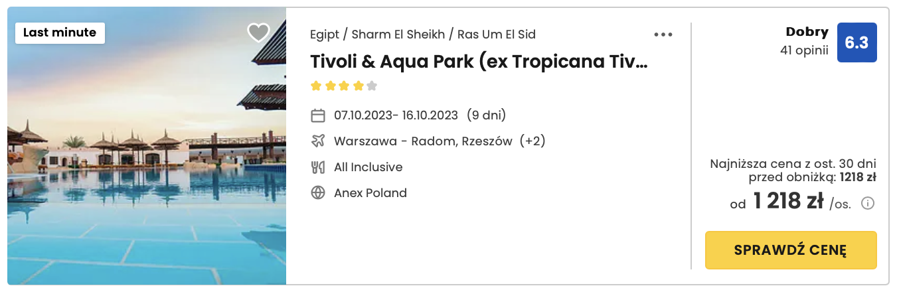
Task: Click the cutlery All Inclusive icon
Action: coord(318,167)
